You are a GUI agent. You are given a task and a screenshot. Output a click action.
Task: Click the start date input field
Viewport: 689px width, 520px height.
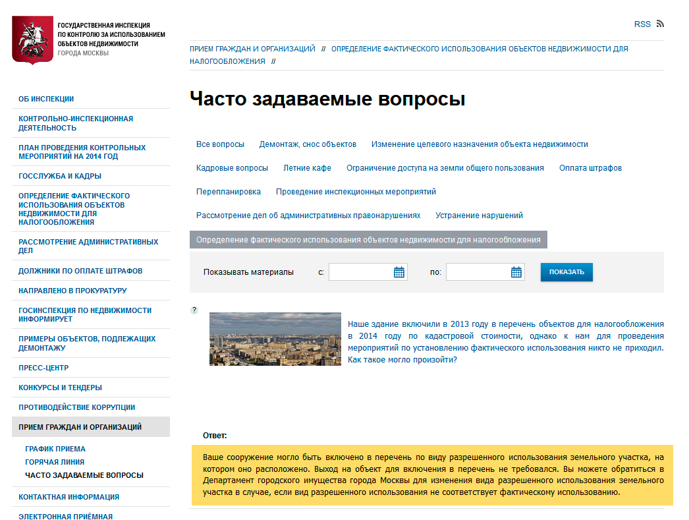pos(368,272)
